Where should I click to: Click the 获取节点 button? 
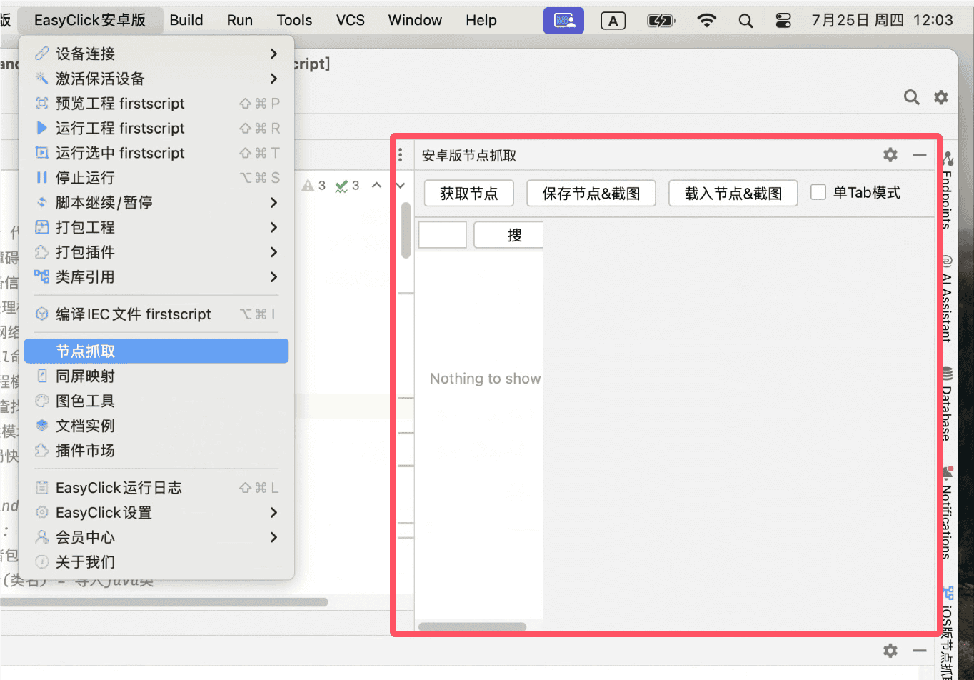469,193
